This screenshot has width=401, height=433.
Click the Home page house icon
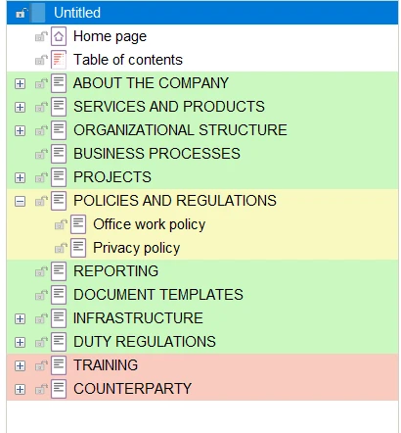tap(59, 36)
